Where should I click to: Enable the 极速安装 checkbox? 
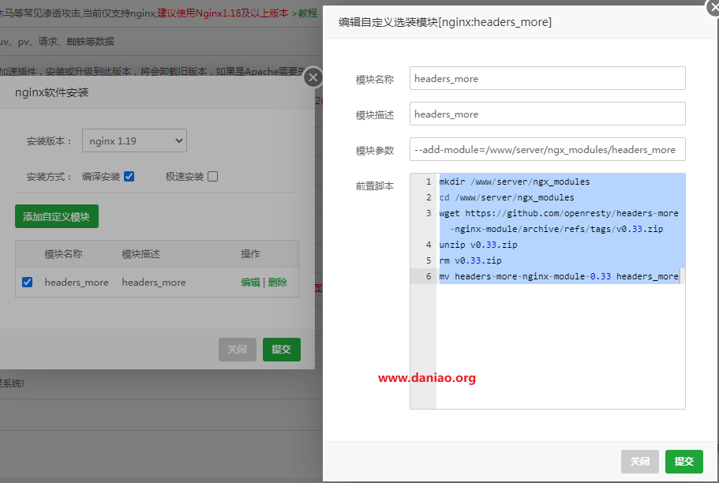coord(213,177)
